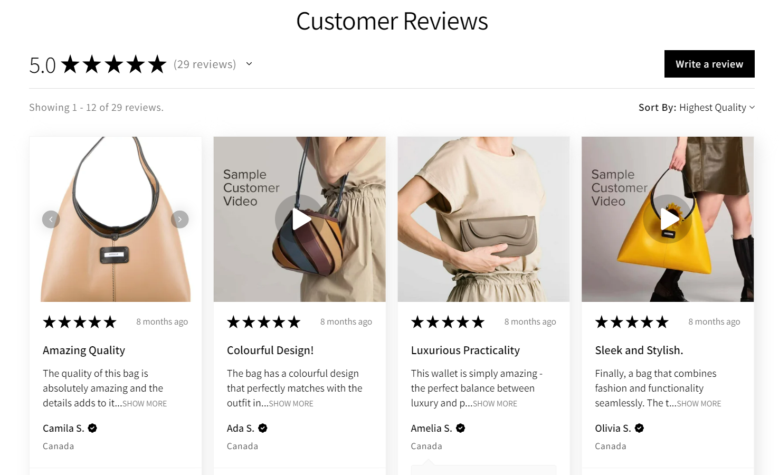779x475 pixels.
Task: Advance Camila's photo carousel with the next arrow
Action: (x=179, y=219)
